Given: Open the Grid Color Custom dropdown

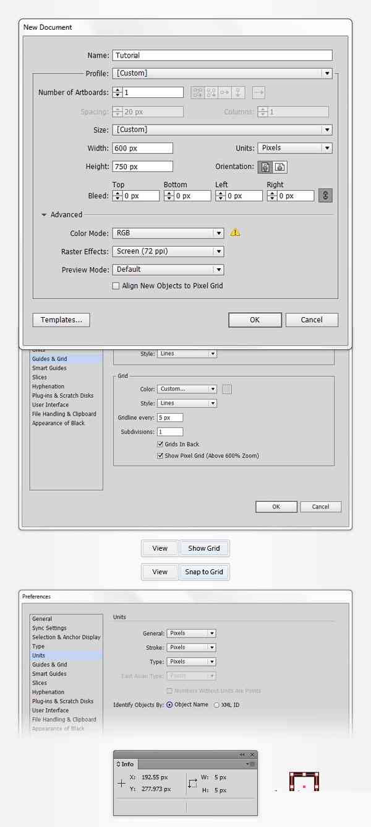Looking at the screenshot, I should point(187,389).
